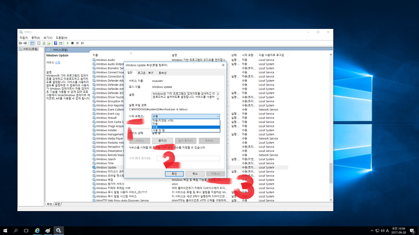This screenshot has height=235, width=419.
Task: Toggle the show/hide console tree icon
Action: point(32,43)
